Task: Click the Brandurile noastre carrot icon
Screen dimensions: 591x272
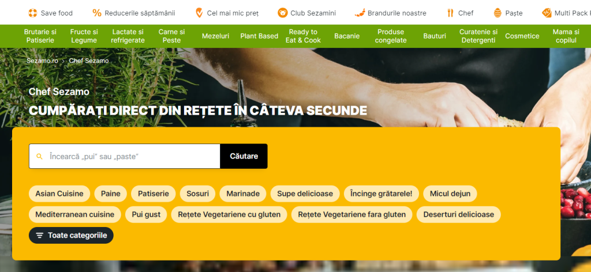Action: click(360, 13)
